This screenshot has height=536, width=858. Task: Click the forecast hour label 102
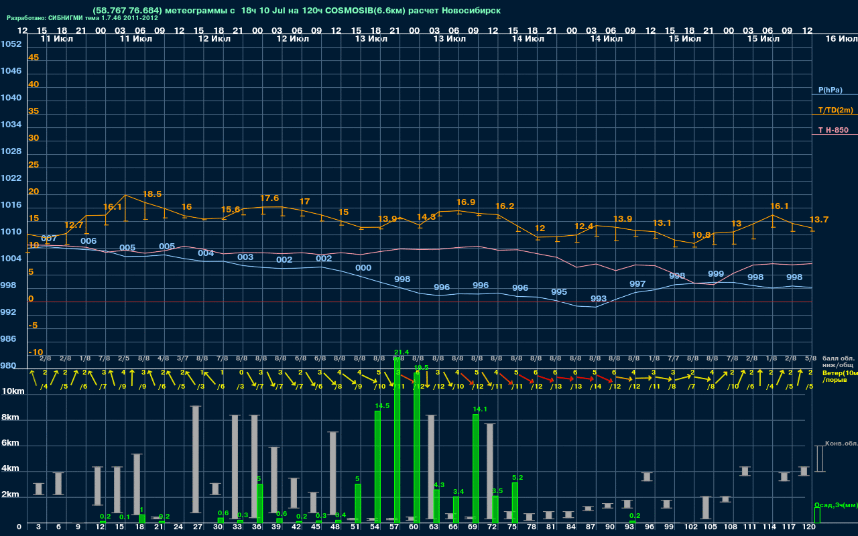691,527
